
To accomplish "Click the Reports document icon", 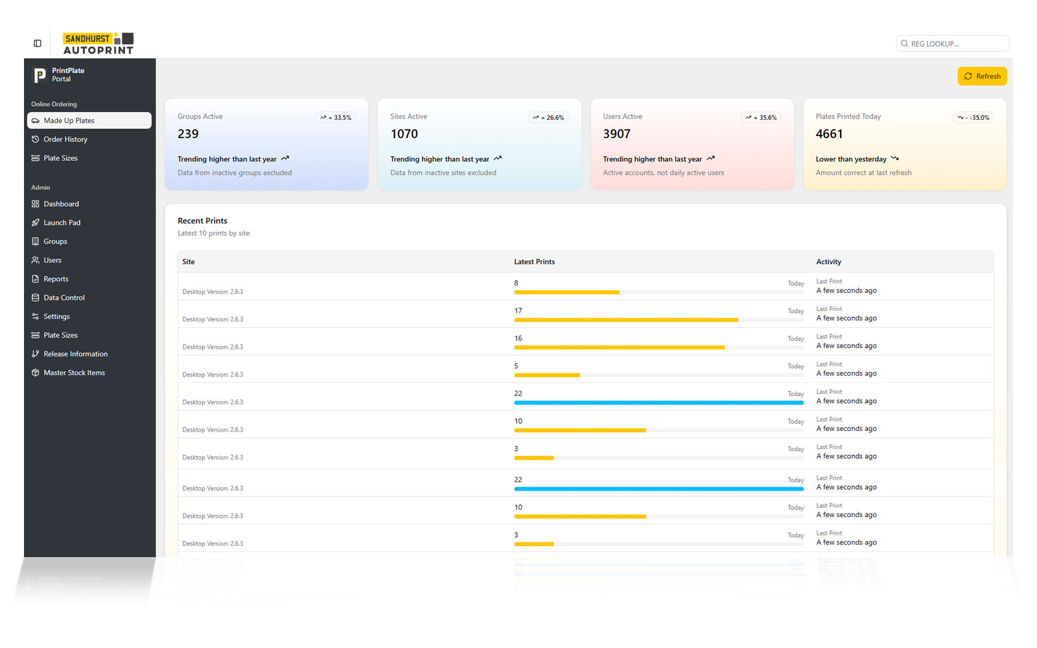I will [36, 279].
